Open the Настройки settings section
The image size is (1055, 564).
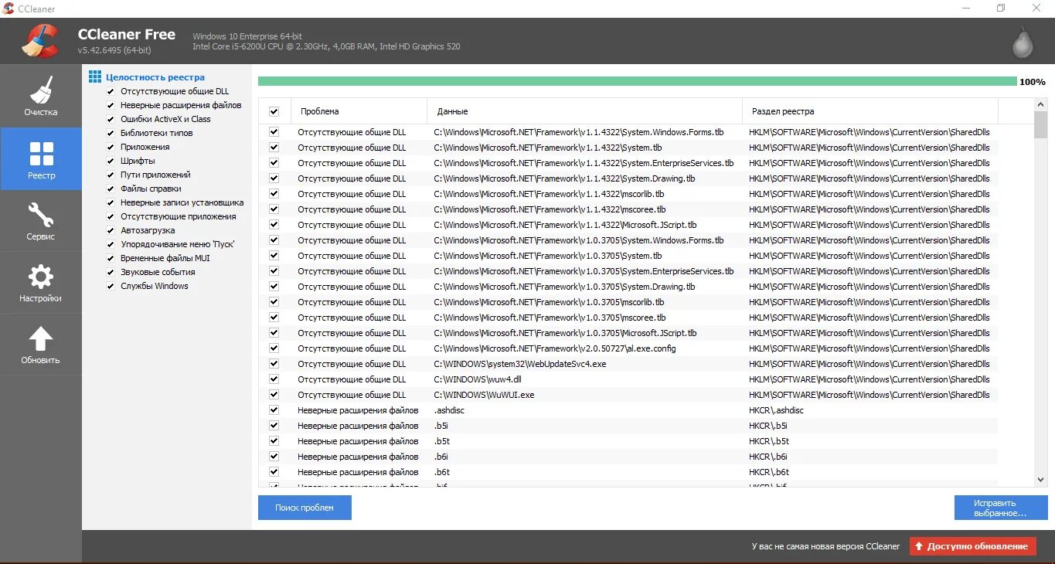[x=41, y=283]
